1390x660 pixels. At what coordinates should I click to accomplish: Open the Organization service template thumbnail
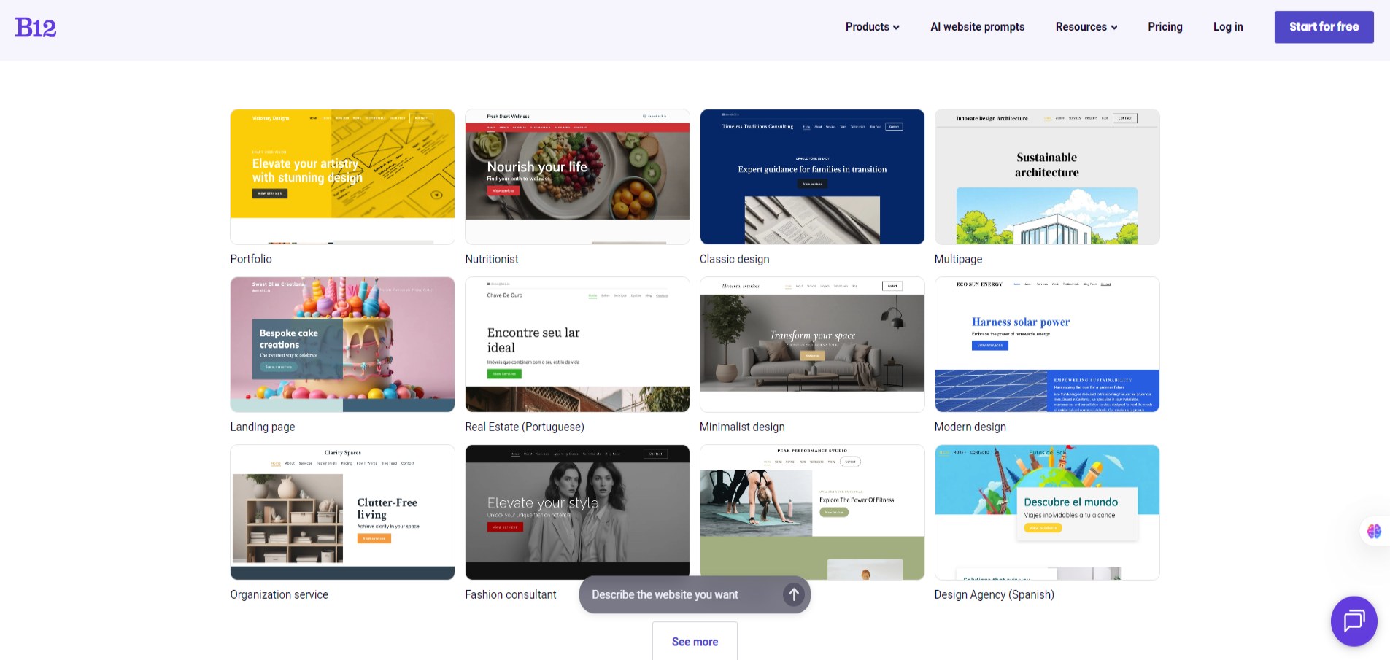coord(342,512)
